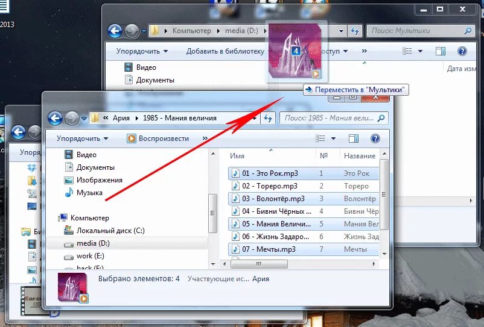This screenshot has width=484, height=327.
Task: Select Документы in album window sidebar
Action: (x=89, y=167)
